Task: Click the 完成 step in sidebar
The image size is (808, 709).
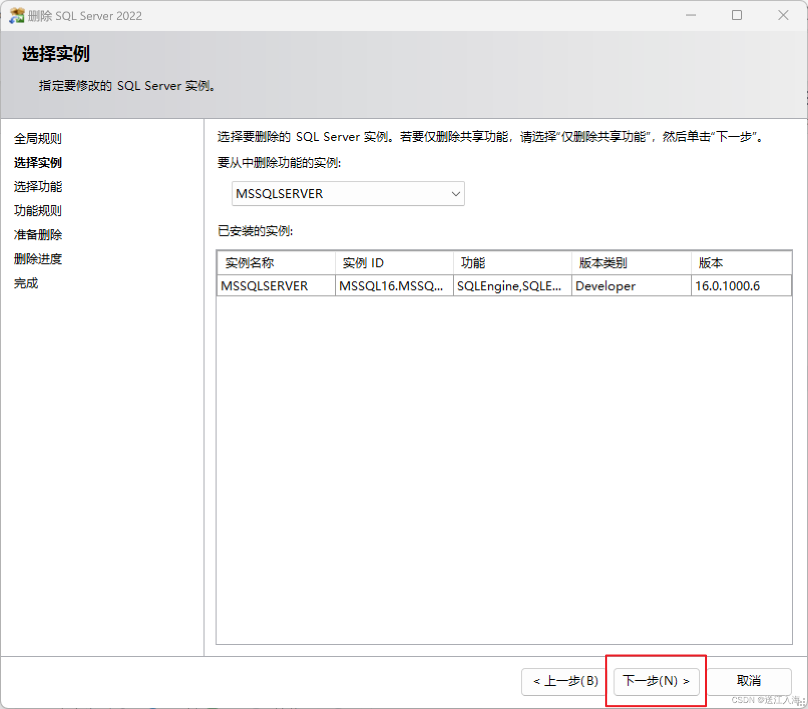Action: 26,283
